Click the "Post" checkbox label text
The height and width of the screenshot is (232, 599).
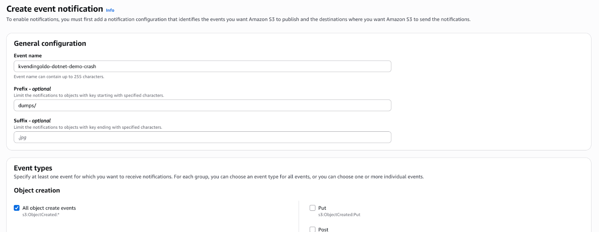click(x=323, y=229)
